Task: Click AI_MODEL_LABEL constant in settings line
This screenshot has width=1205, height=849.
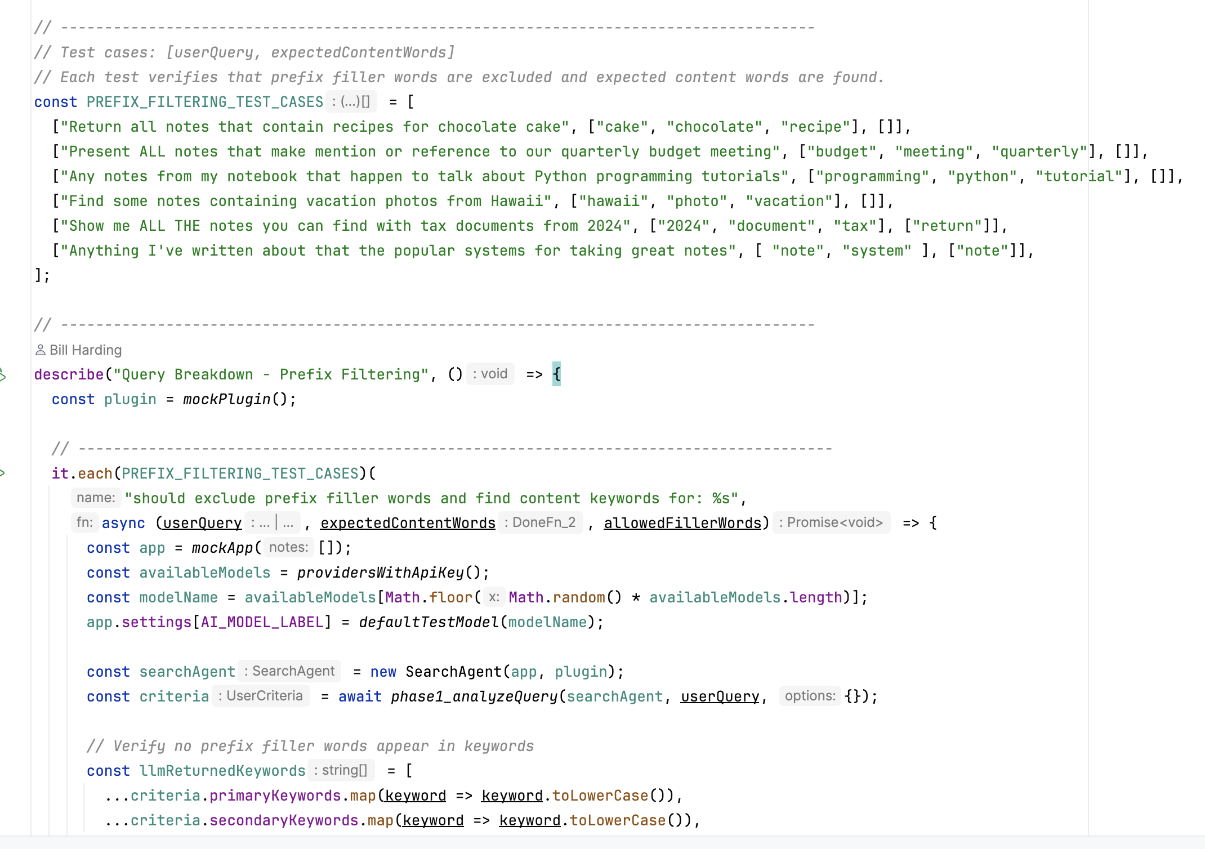Action: point(262,622)
